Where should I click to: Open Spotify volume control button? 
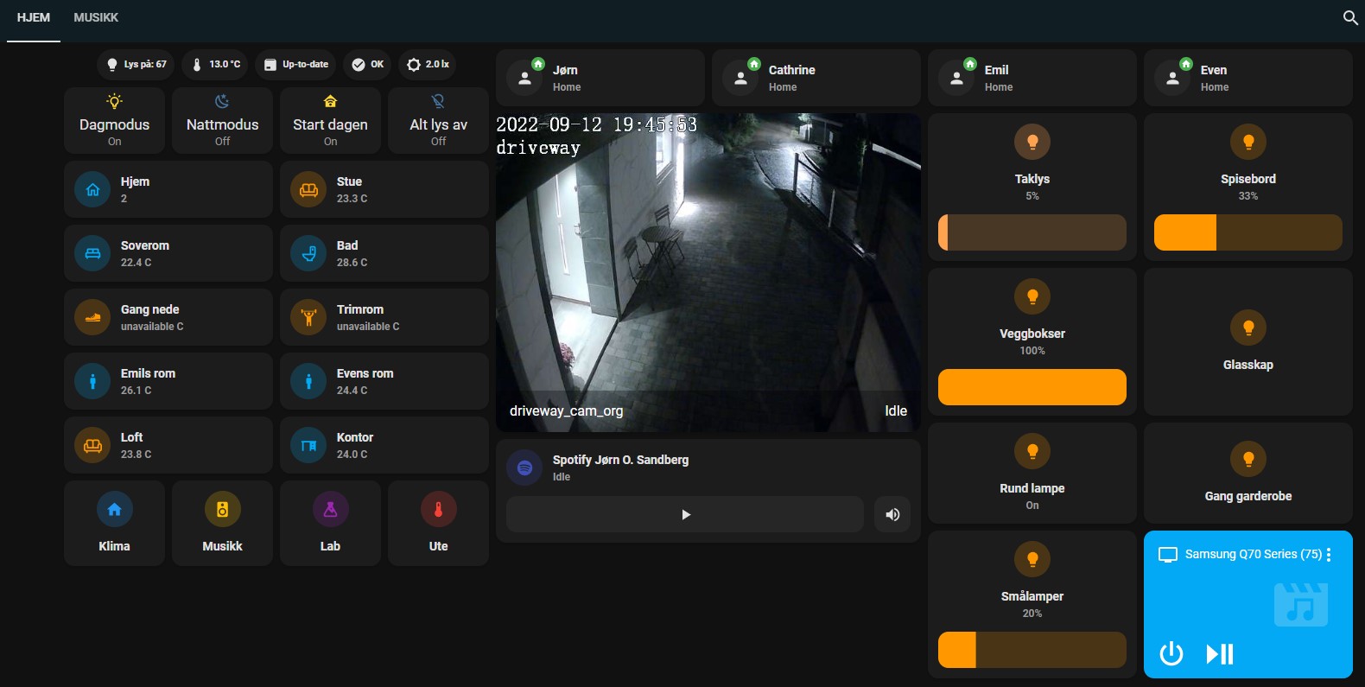(892, 514)
